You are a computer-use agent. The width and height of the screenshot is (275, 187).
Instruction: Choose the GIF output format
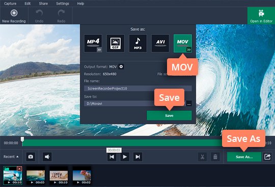(x=116, y=43)
